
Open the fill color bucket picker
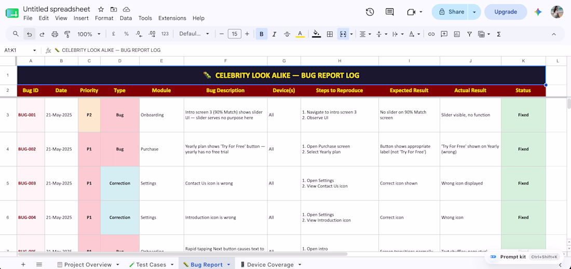click(317, 34)
